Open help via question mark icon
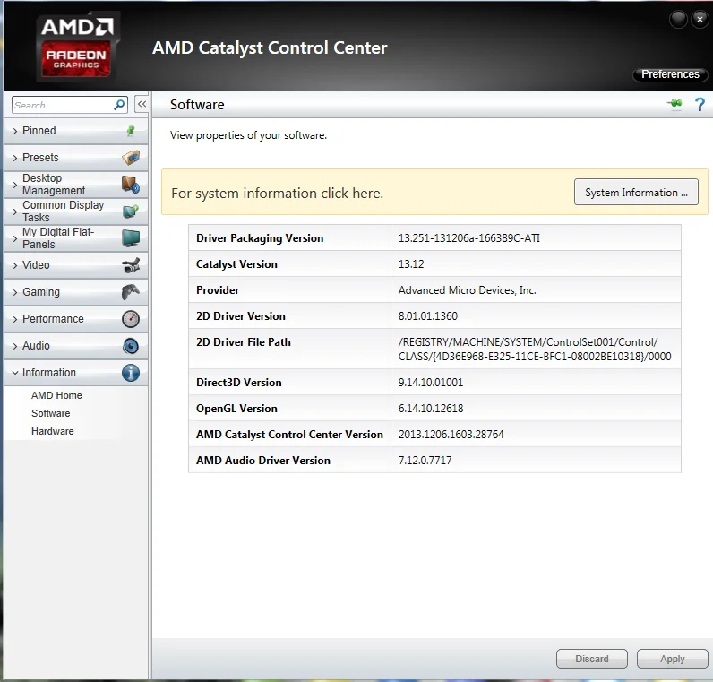 (x=700, y=104)
